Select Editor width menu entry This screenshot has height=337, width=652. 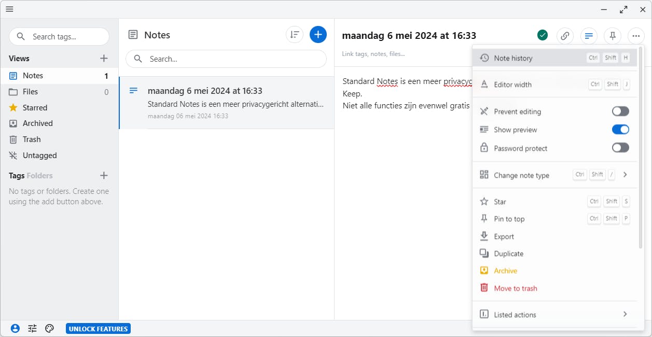555,84
